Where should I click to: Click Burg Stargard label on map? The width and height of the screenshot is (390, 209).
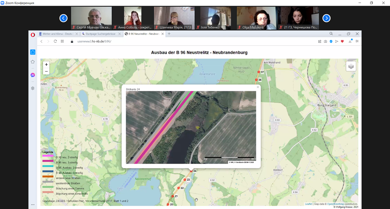coord(327,105)
